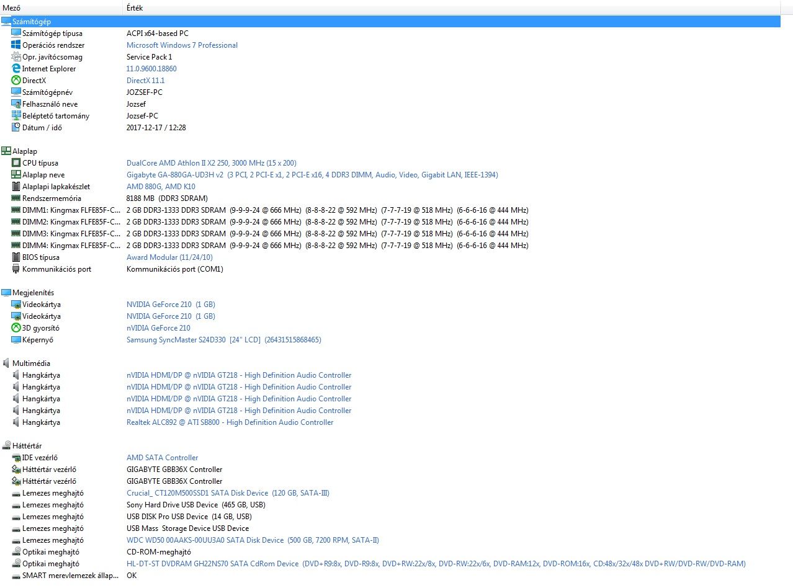Click the Számítógép section monitor icon
This screenshot has width=793, height=588.
[6, 22]
